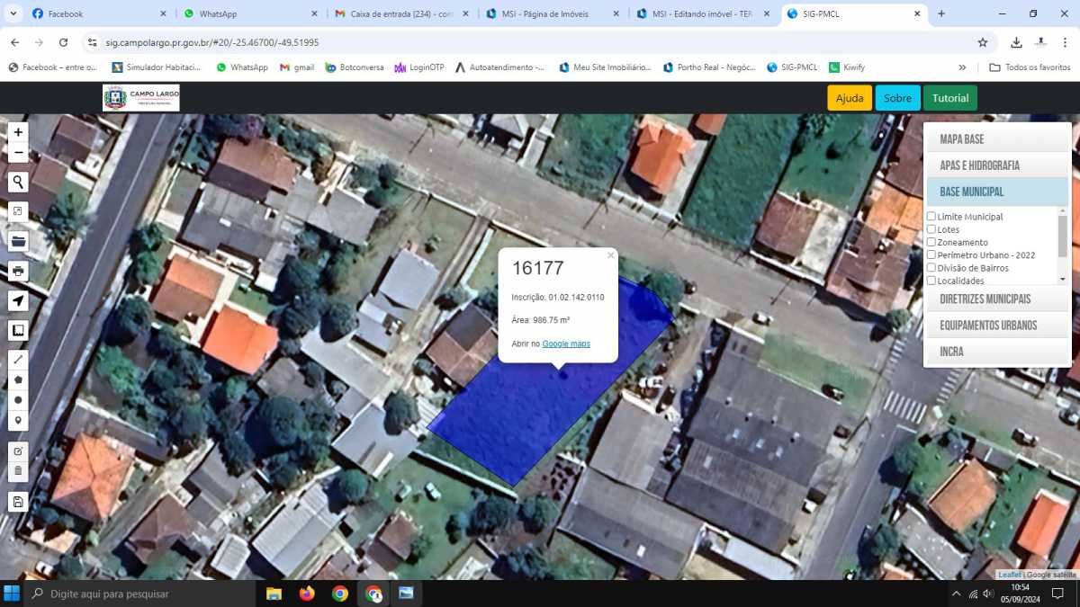Collapse the Base Municipal section
The height and width of the screenshot is (607, 1080).
point(997,192)
